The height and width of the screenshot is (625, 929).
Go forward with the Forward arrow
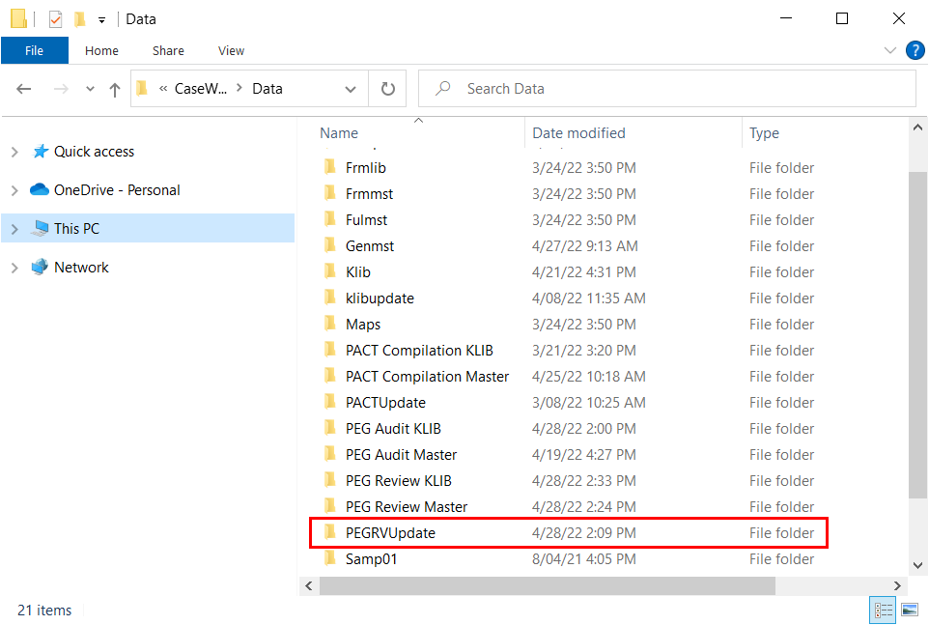(61, 89)
